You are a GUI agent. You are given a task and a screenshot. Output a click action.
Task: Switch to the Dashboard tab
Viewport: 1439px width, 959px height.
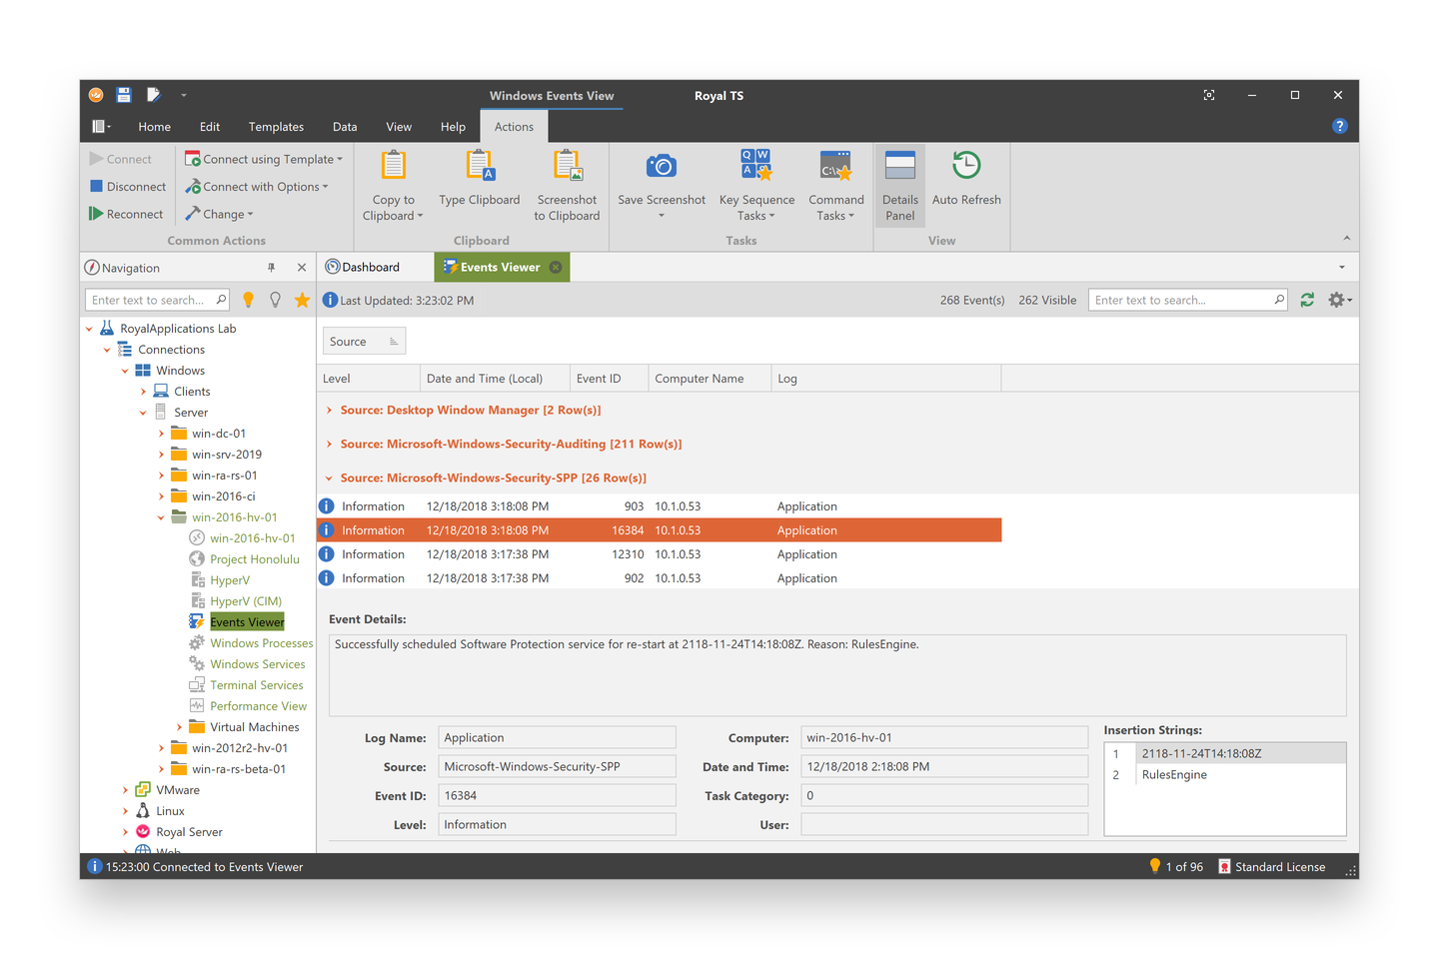372,267
